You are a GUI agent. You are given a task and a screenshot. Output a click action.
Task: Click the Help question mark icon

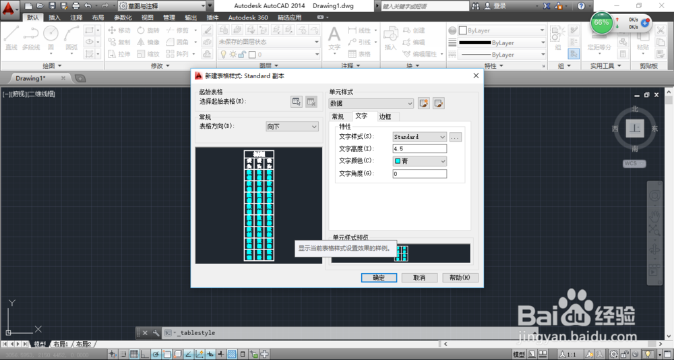click(581, 6)
